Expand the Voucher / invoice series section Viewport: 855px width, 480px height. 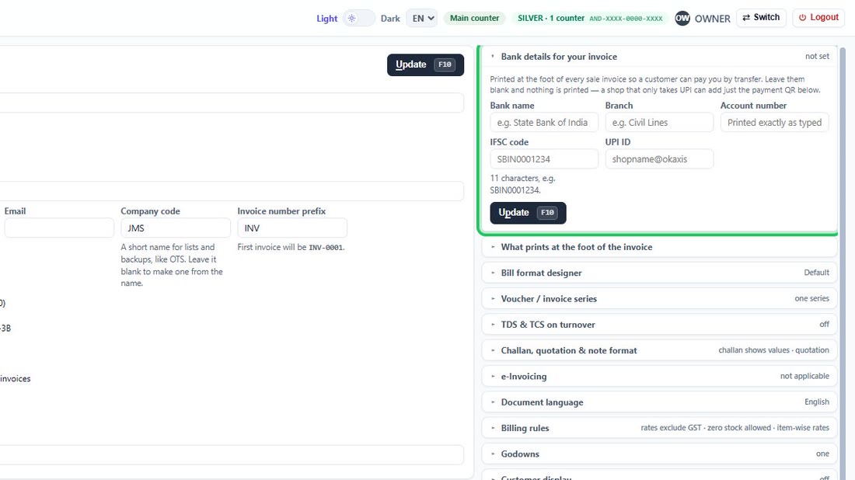click(x=660, y=298)
